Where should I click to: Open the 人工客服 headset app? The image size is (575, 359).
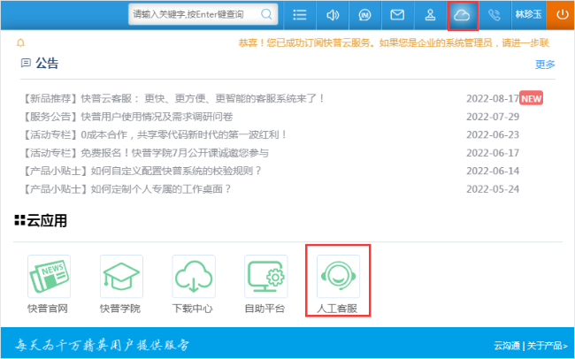tap(337, 283)
